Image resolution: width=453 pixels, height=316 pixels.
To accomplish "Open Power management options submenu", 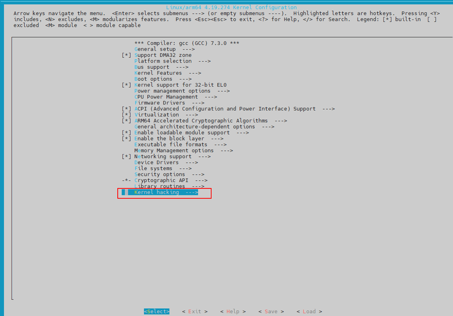I will pyautogui.click(x=182, y=91).
